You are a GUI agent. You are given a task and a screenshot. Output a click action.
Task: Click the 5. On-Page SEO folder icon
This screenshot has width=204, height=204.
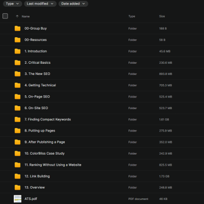[x=17, y=96]
